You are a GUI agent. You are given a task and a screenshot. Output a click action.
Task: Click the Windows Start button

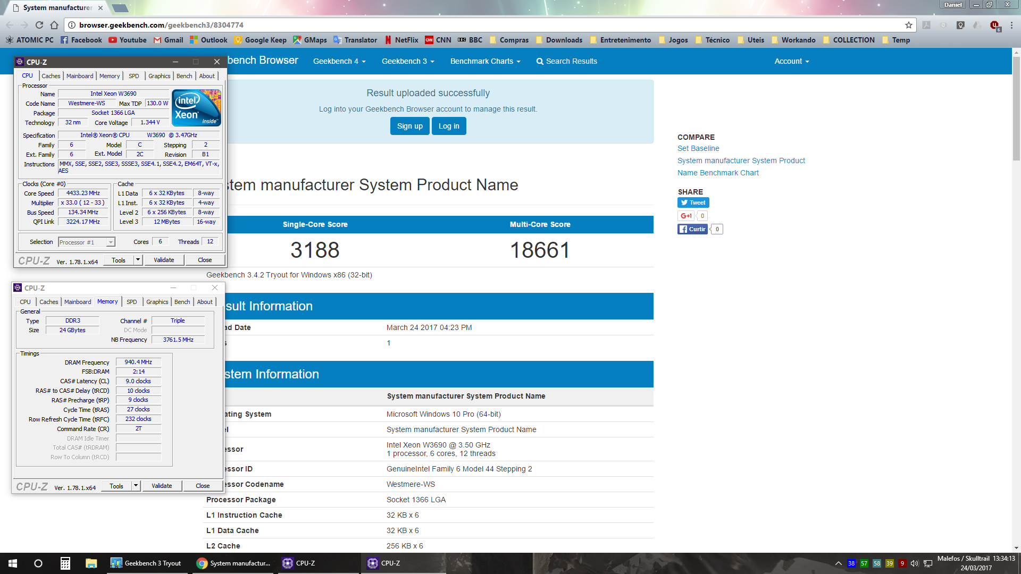pyautogui.click(x=13, y=563)
